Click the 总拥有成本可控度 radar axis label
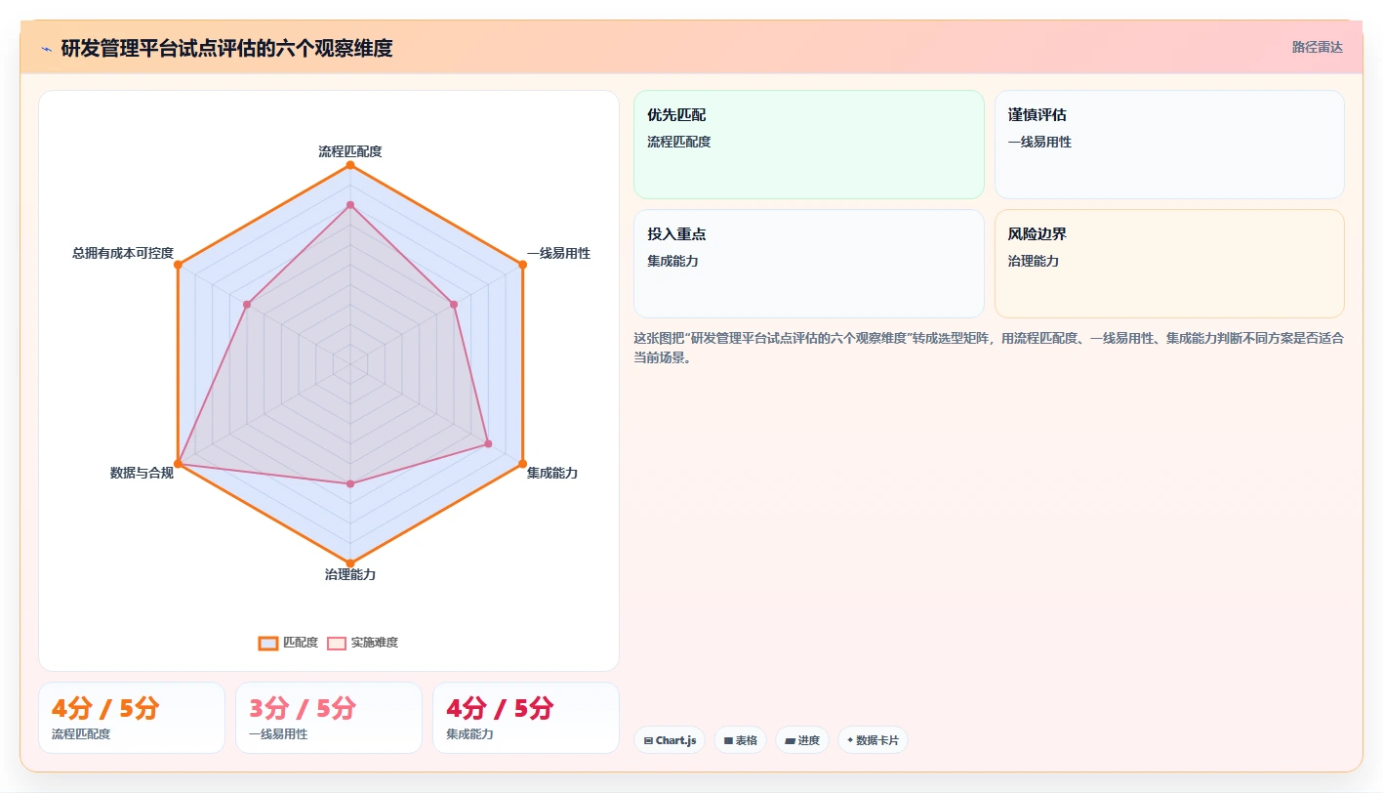Image resolution: width=1383 pixels, height=793 pixels. tap(123, 253)
